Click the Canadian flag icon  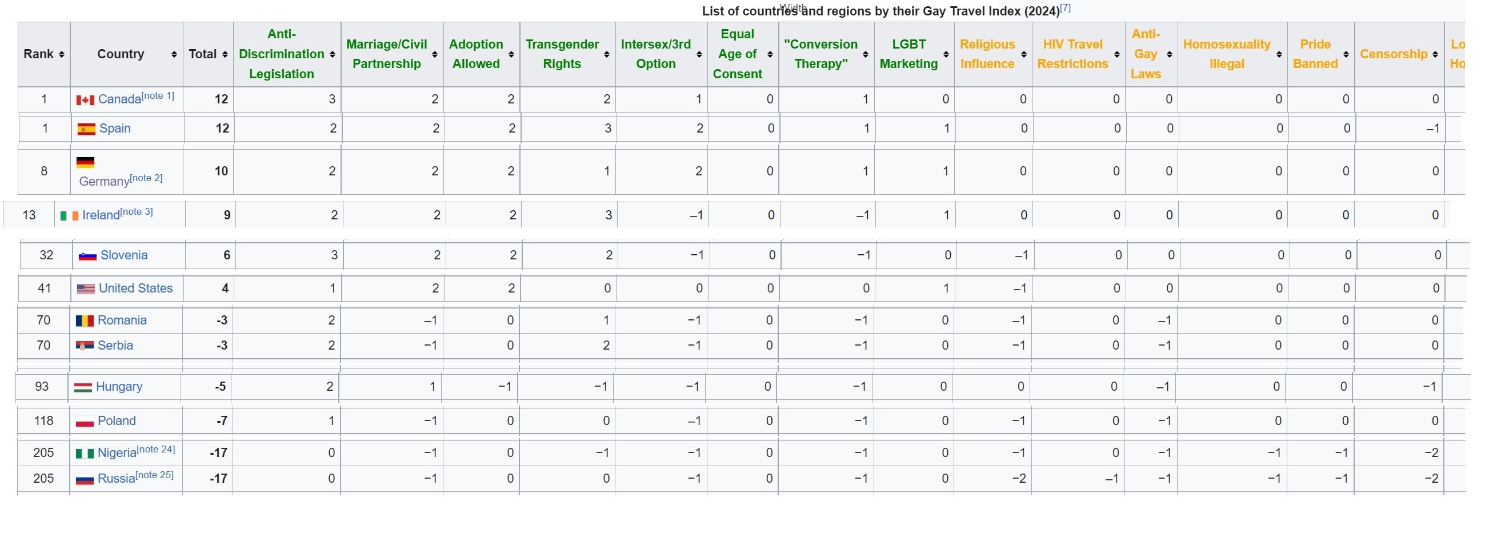click(x=85, y=100)
